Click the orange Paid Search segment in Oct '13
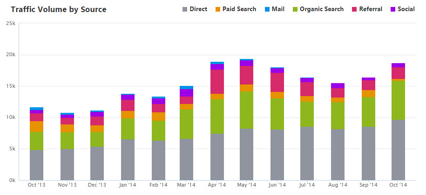The width and height of the screenshot is (426, 195). [x=36, y=126]
